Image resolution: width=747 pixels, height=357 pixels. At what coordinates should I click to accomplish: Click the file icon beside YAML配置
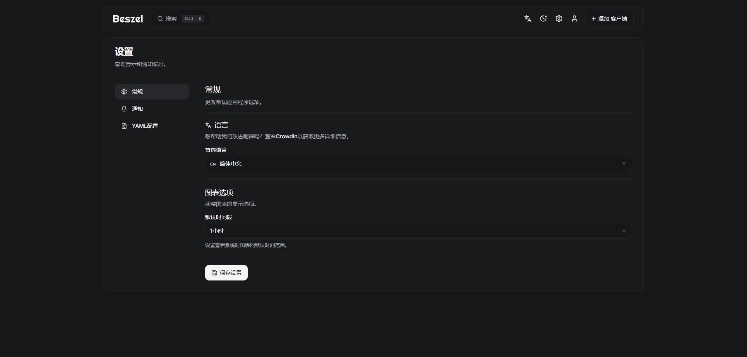[x=124, y=126]
